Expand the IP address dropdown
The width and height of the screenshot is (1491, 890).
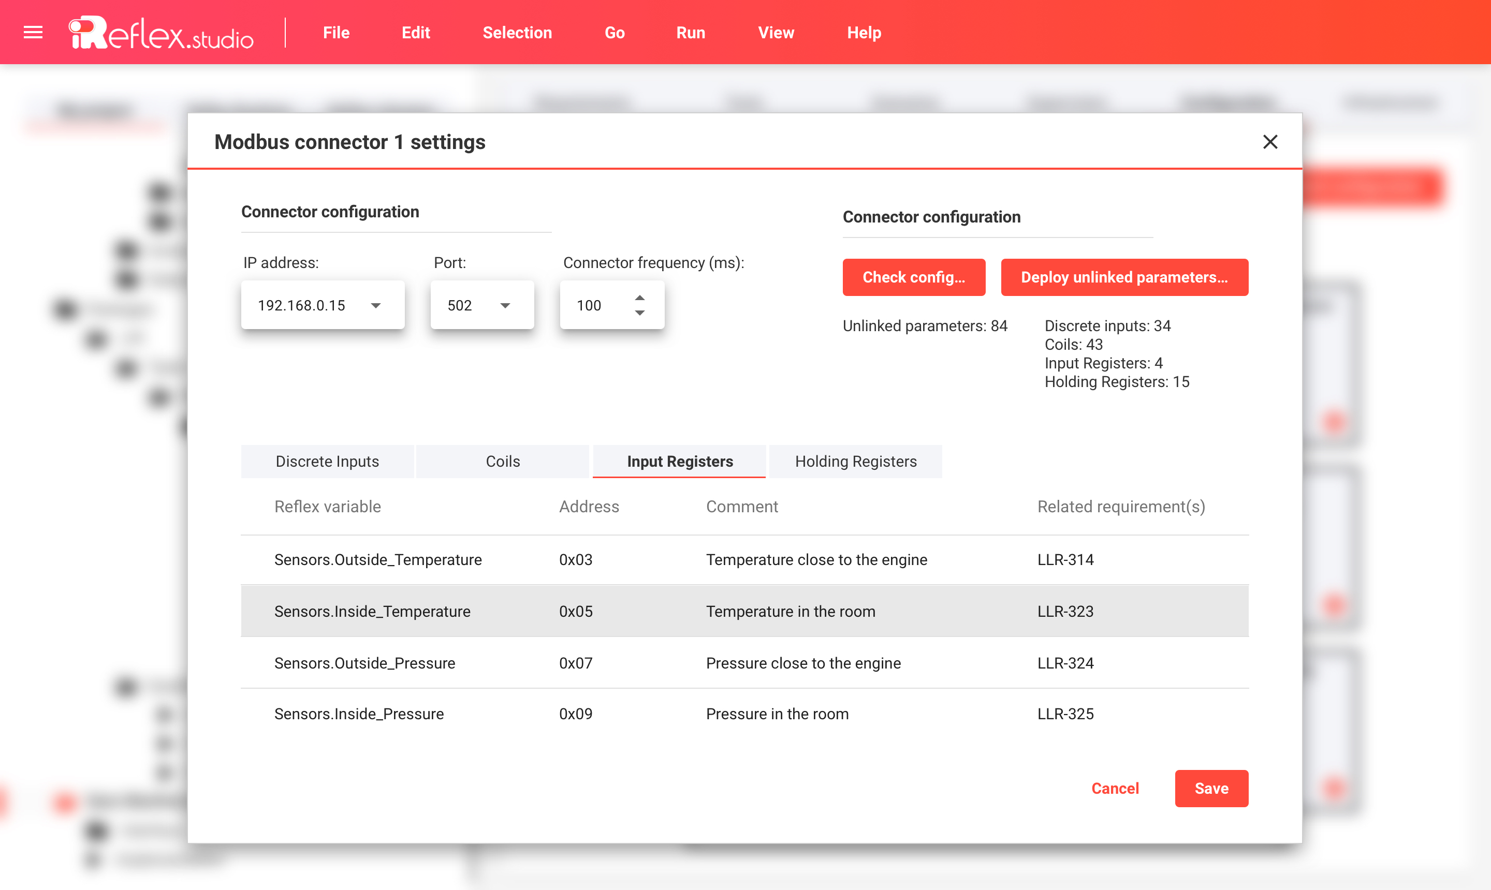(x=376, y=305)
